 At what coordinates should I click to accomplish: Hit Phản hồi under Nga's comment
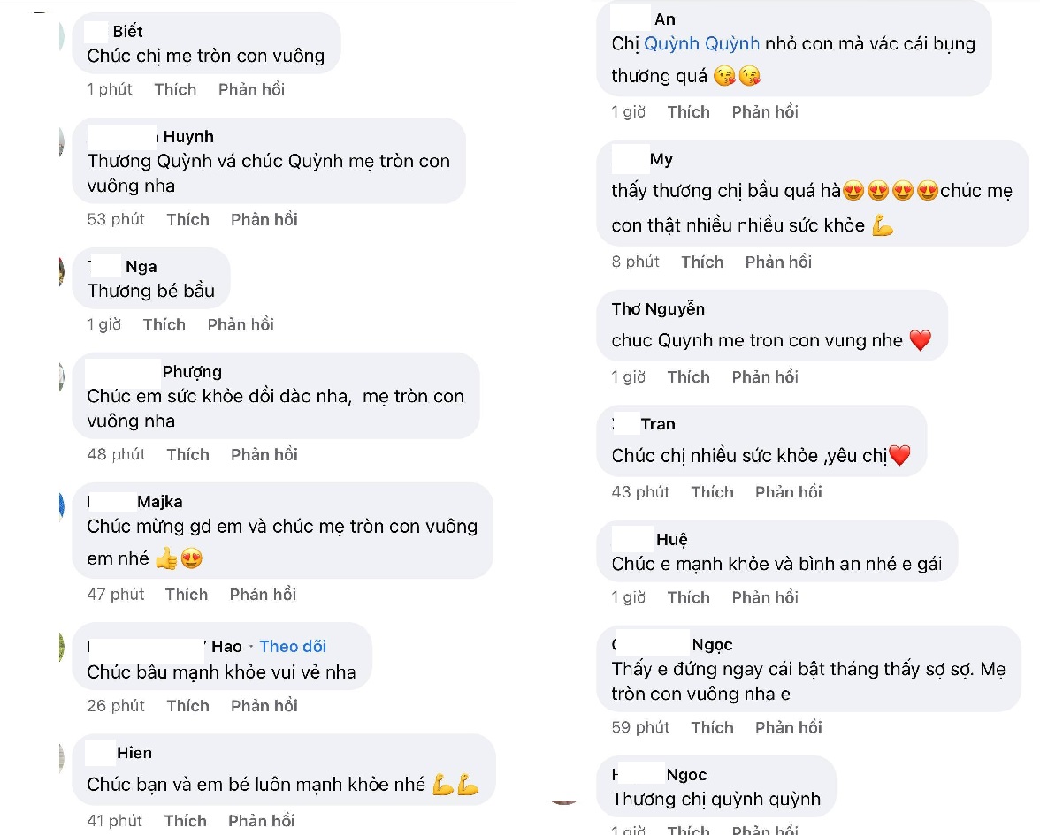(241, 324)
